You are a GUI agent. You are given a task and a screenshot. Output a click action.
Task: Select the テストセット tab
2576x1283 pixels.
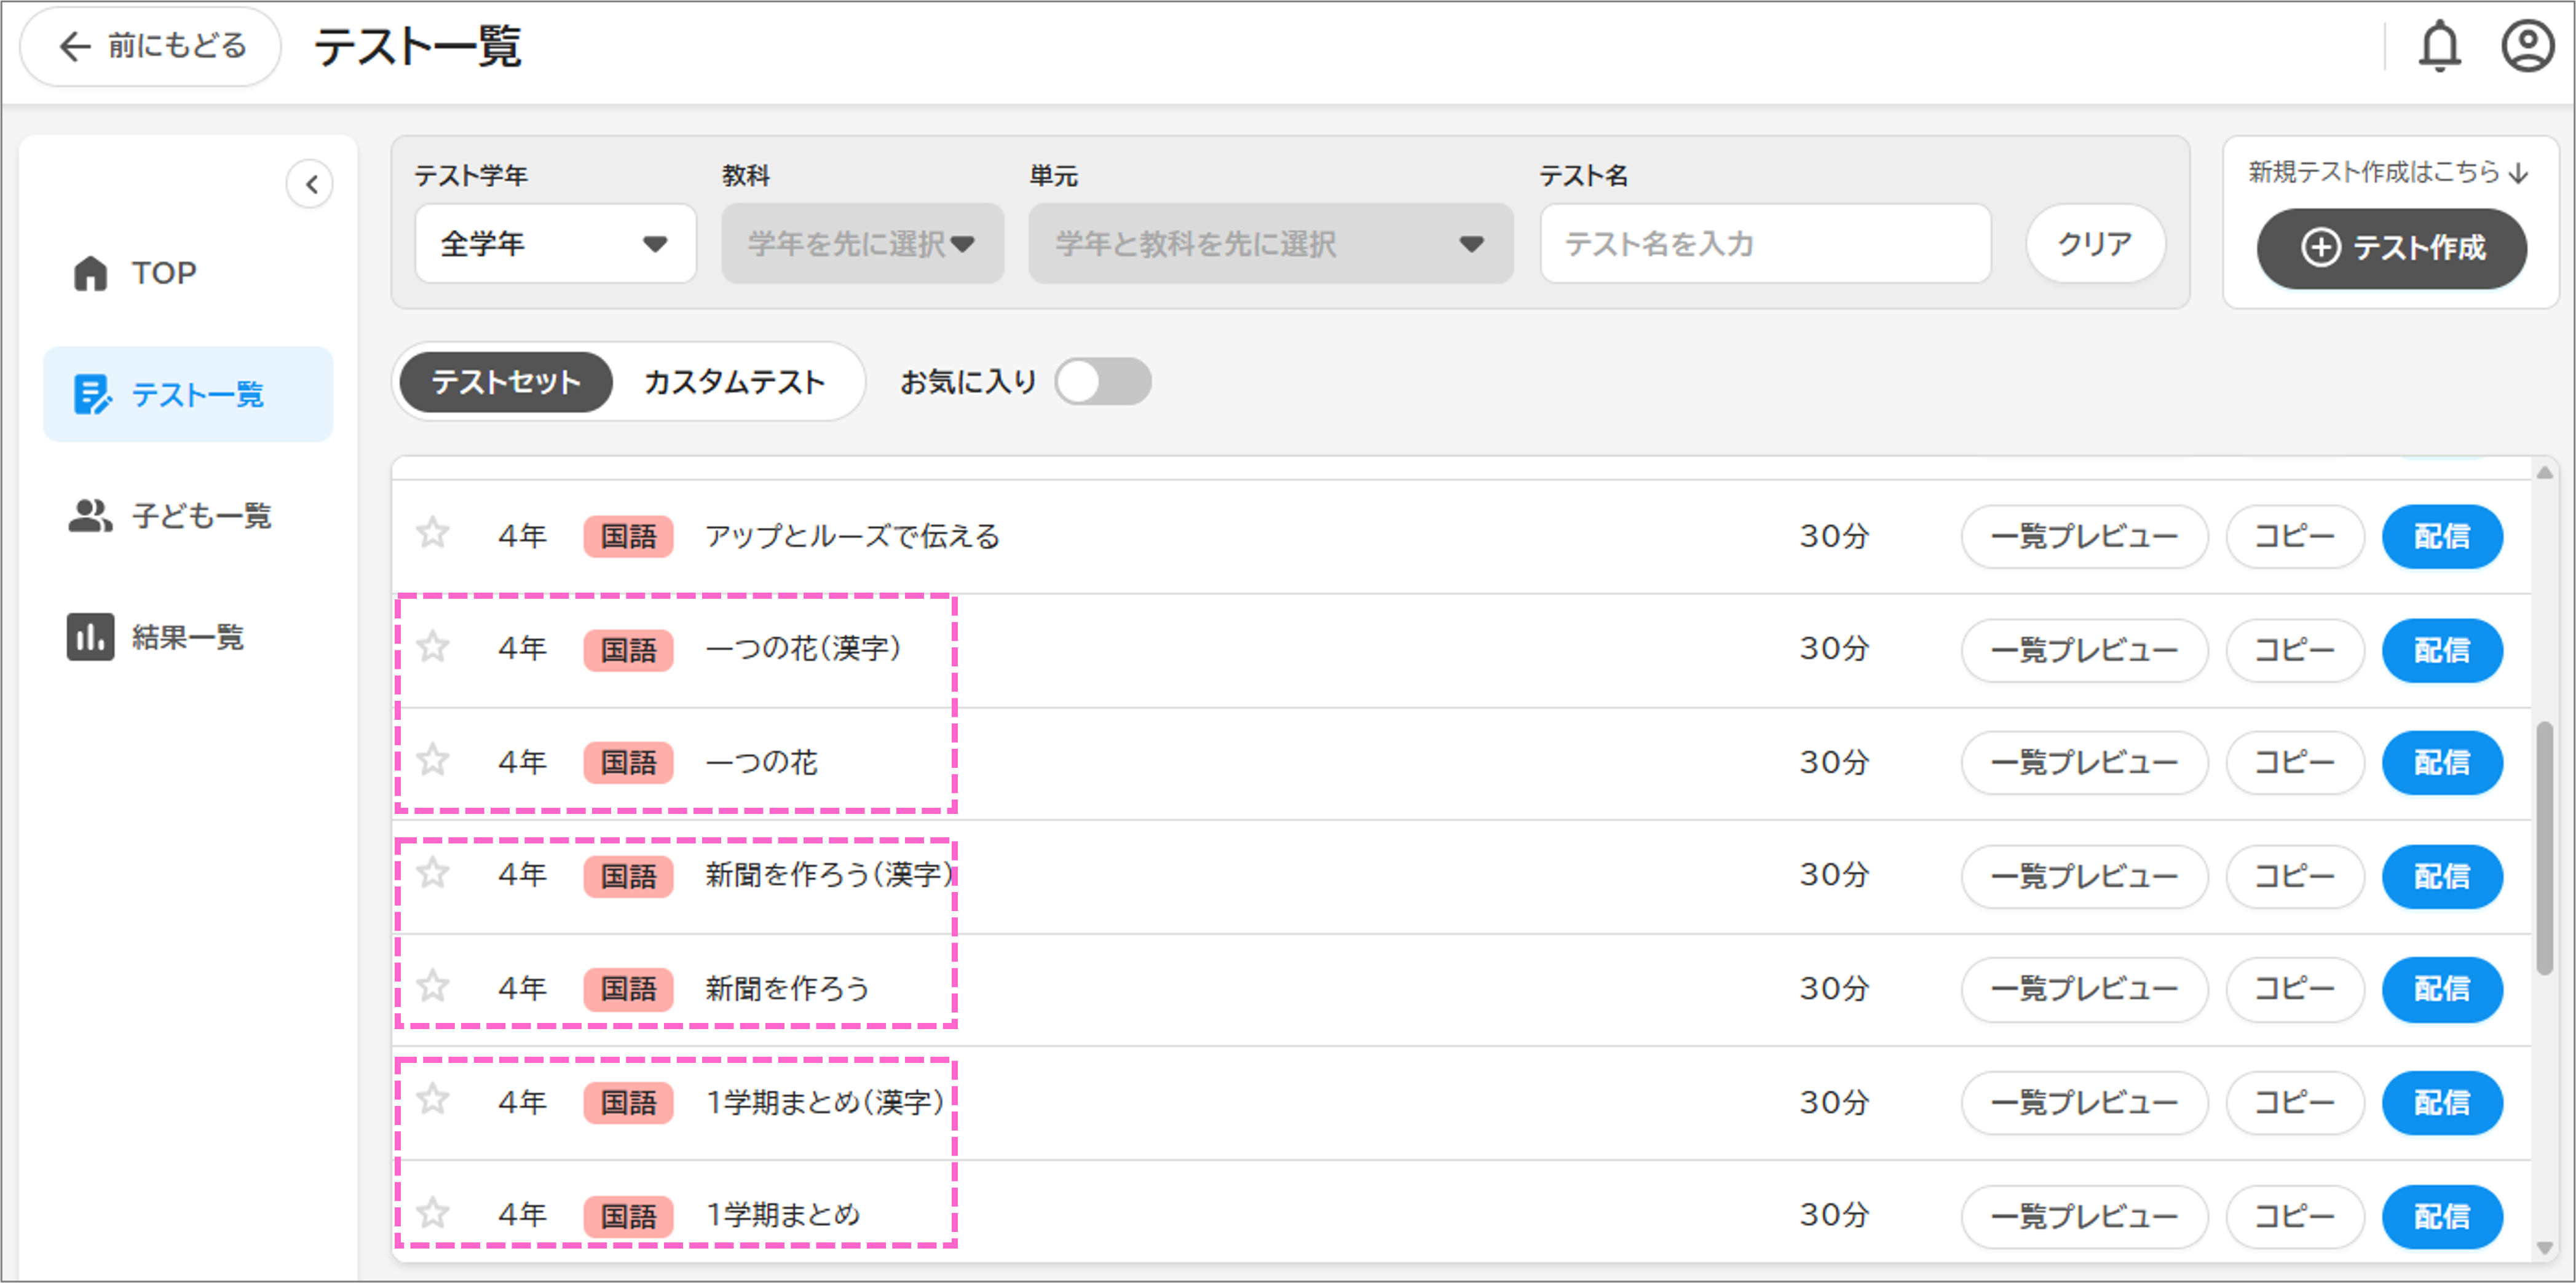point(506,382)
